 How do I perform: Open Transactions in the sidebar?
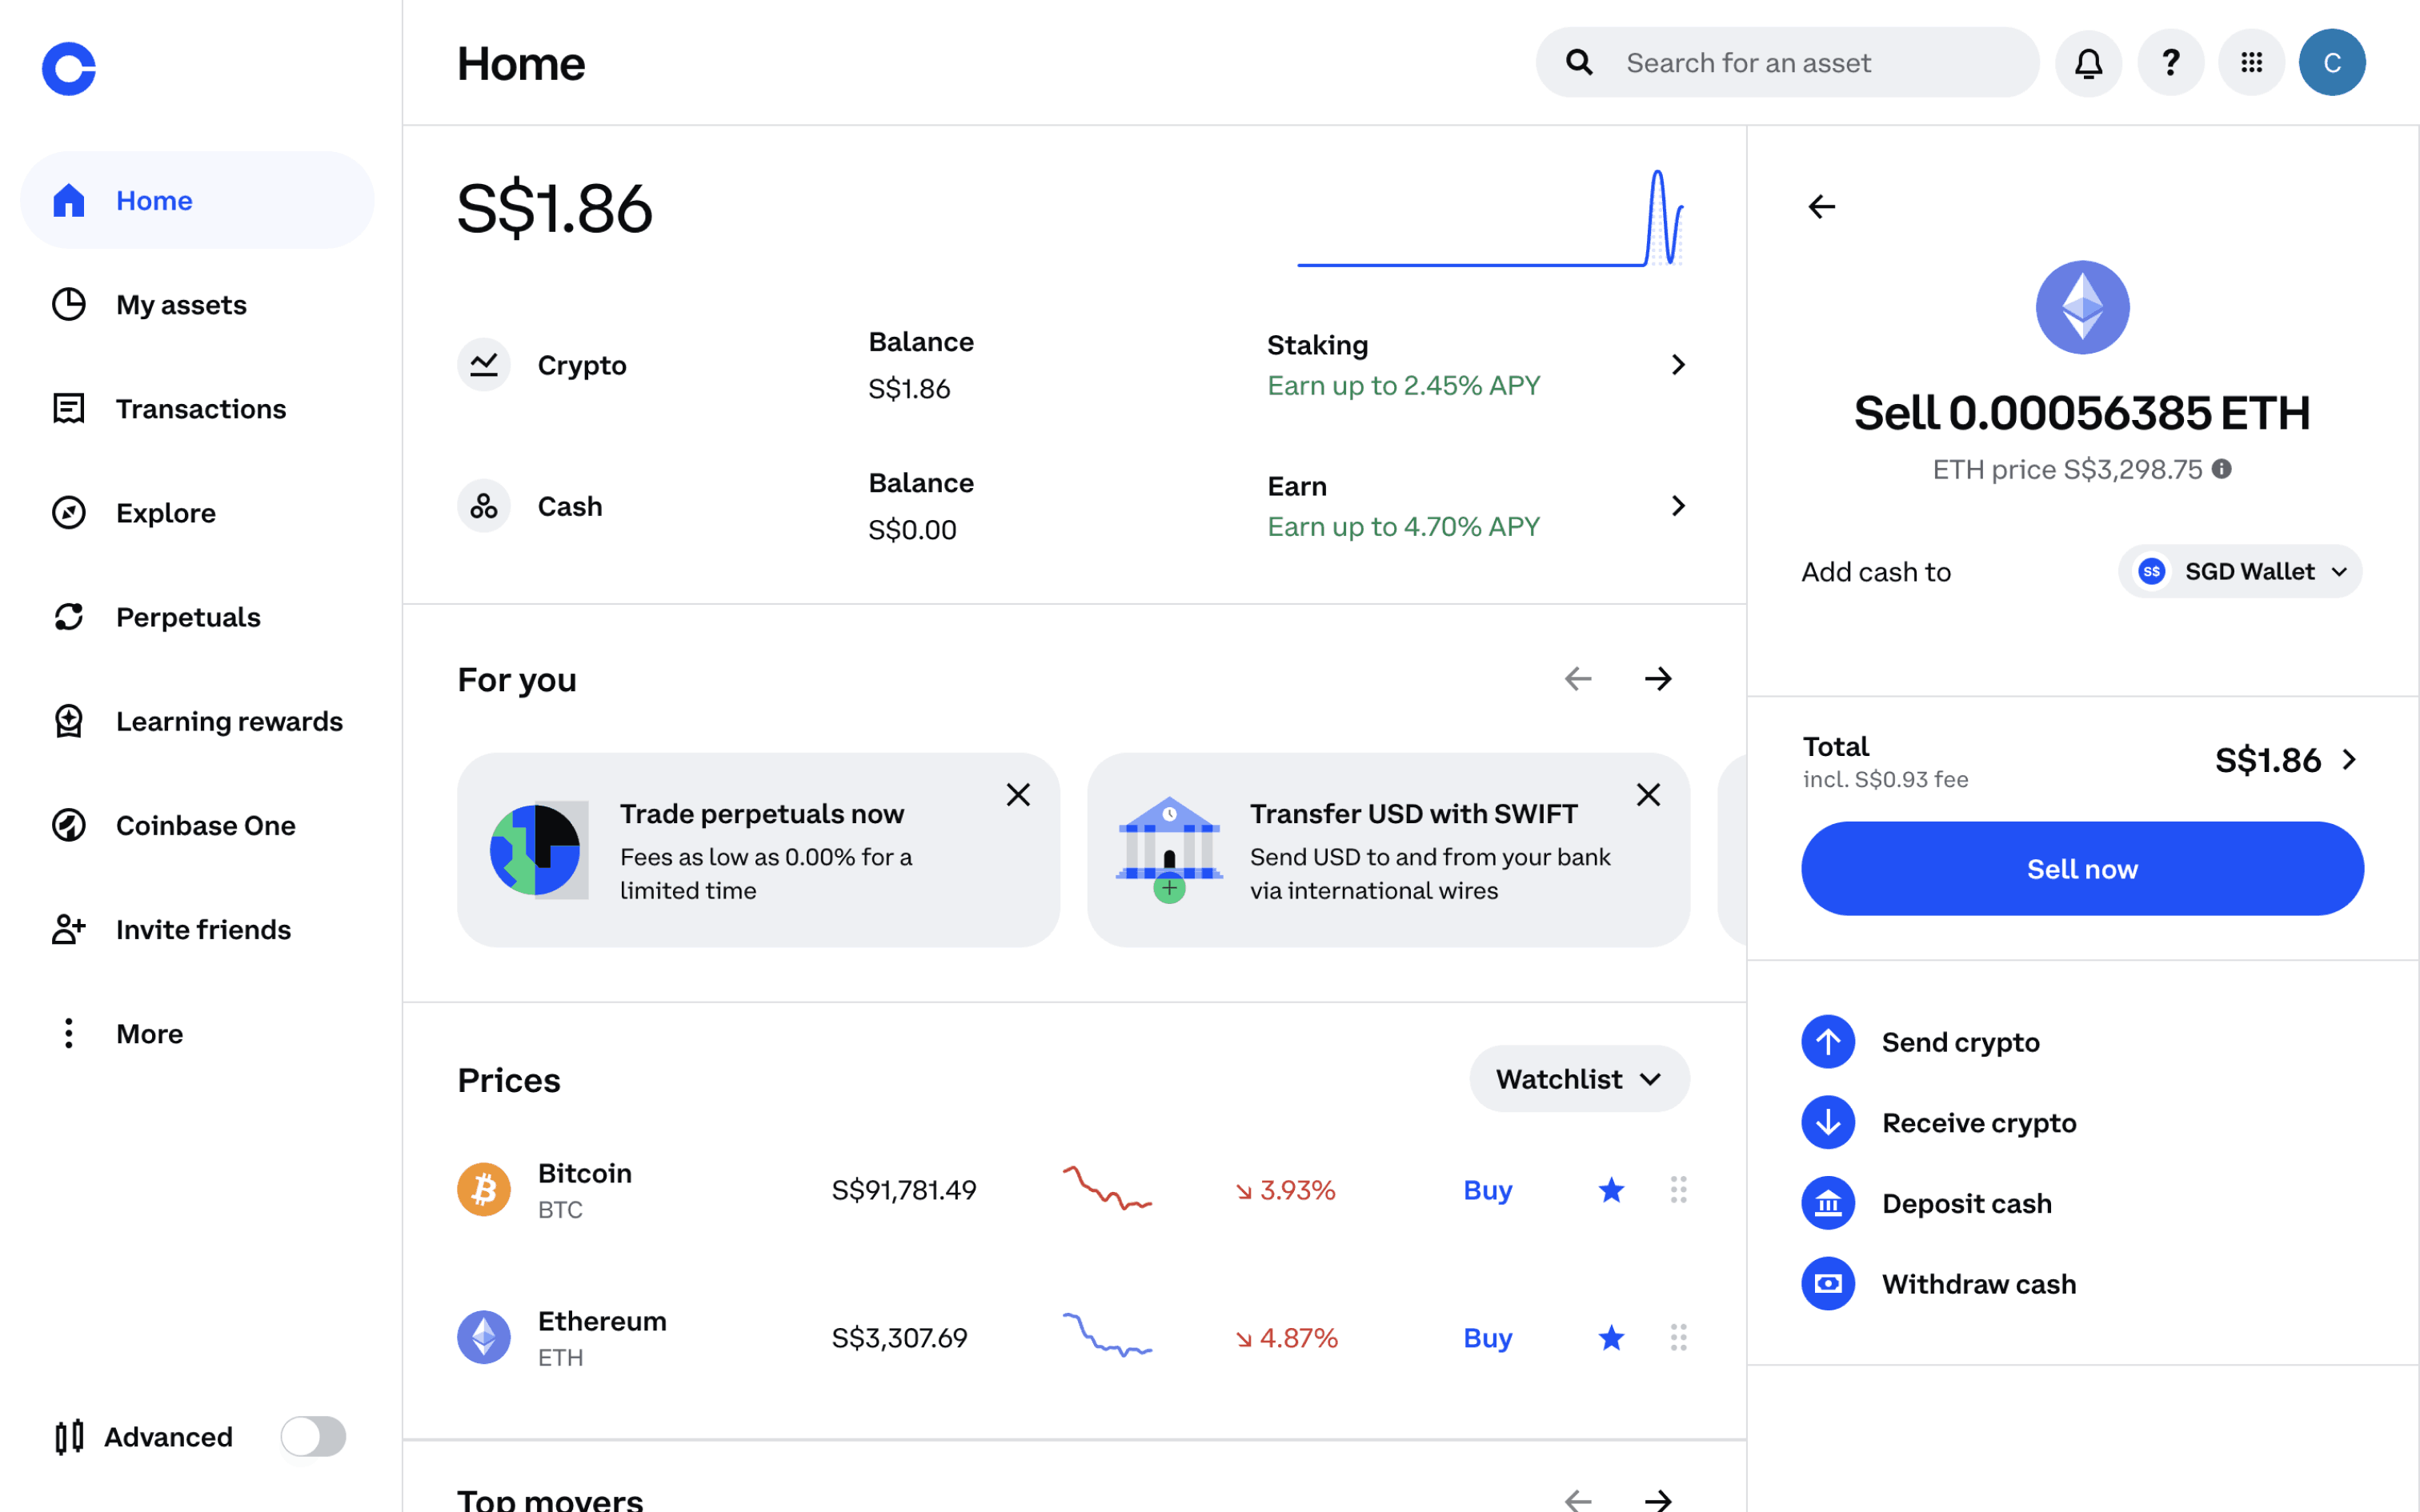point(200,409)
